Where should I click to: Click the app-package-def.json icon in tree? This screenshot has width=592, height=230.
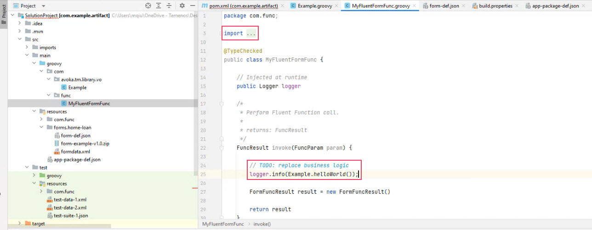click(50, 159)
